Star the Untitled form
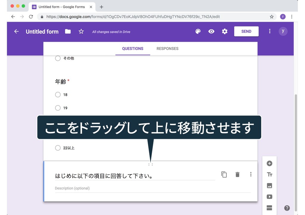This screenshot has width=305, height=215. point(81,31)
